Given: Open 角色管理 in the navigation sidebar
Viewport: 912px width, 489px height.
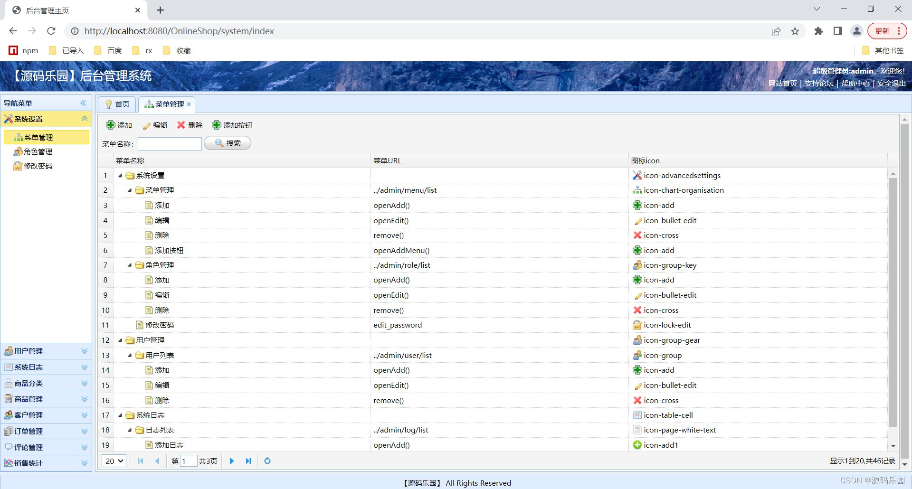Looking at the screenshot, I should coord(37,151).
